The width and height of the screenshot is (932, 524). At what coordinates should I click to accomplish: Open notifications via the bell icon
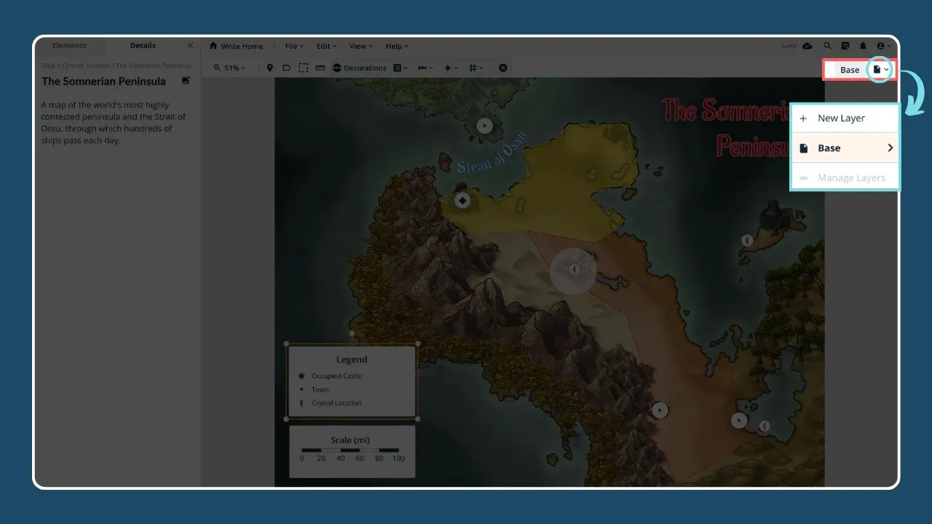pos(863,45)
